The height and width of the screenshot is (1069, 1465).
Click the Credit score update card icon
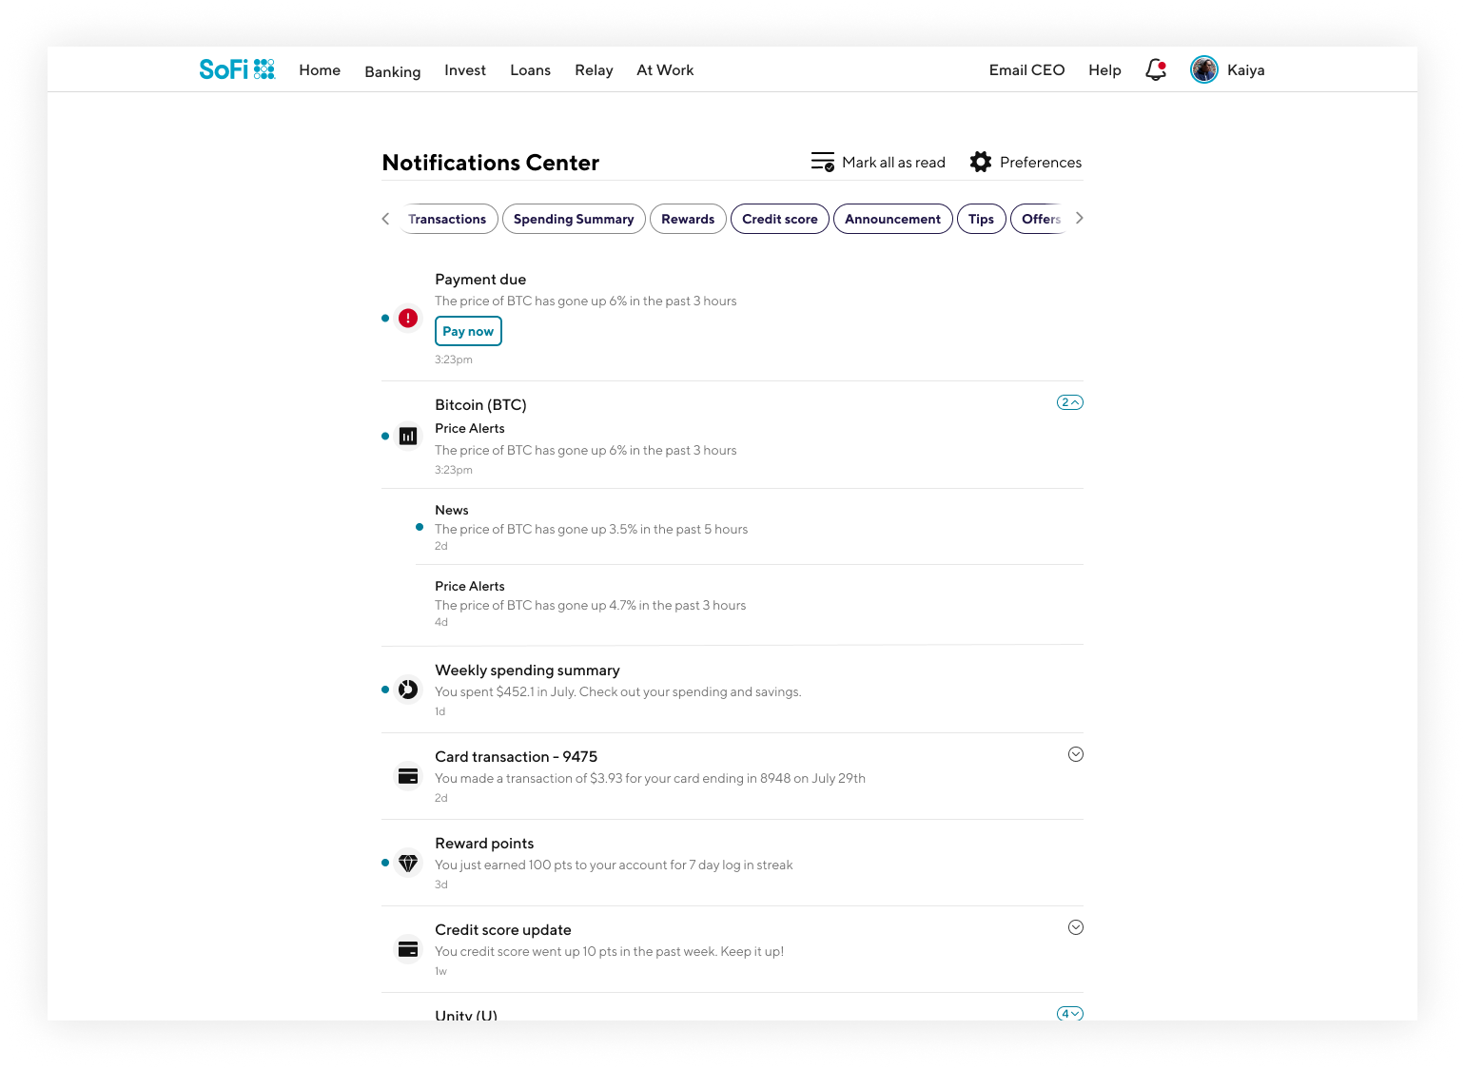[408, 949]
